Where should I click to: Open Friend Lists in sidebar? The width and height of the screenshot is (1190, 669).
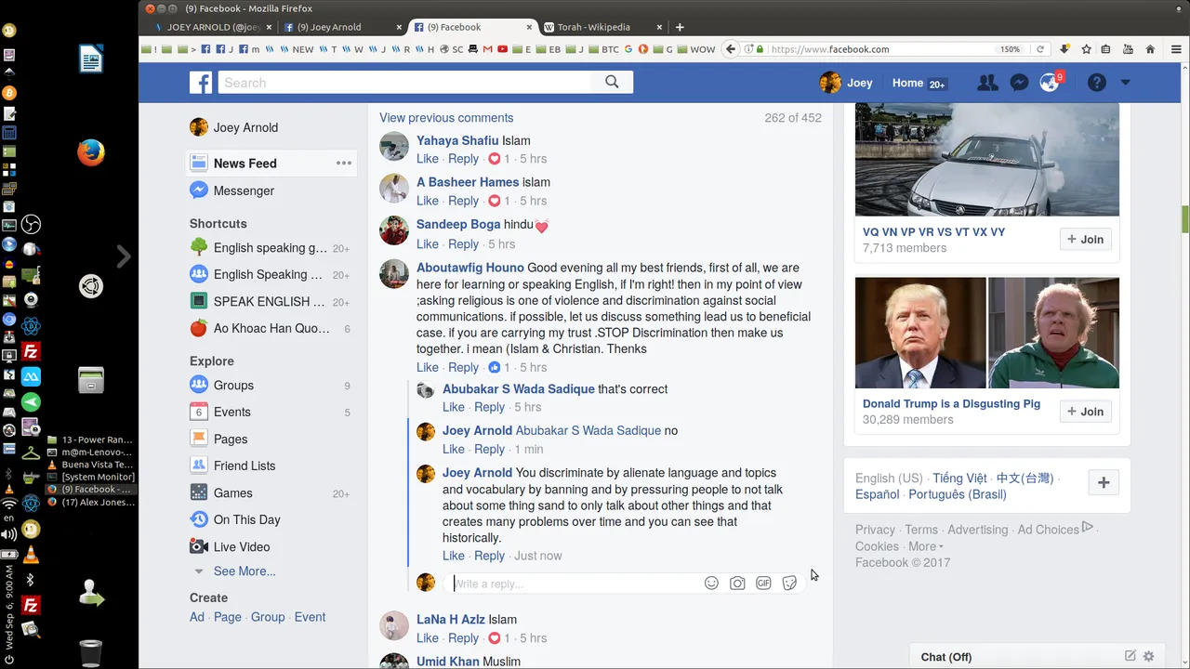point(245,466)
